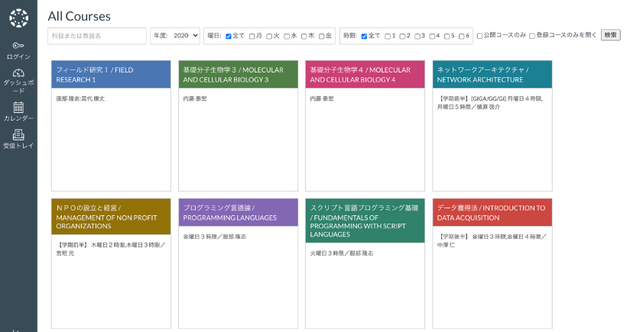Uncheck the 全て checkbox under 曜日
The width and height of the screenshot is (627, 332).
[228, 36]
